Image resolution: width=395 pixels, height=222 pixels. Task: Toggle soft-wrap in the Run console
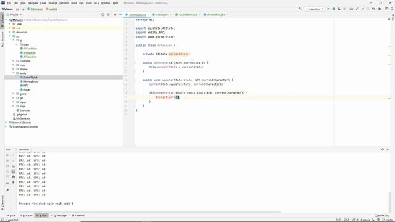pyautogui.click(x=14, y=166)
